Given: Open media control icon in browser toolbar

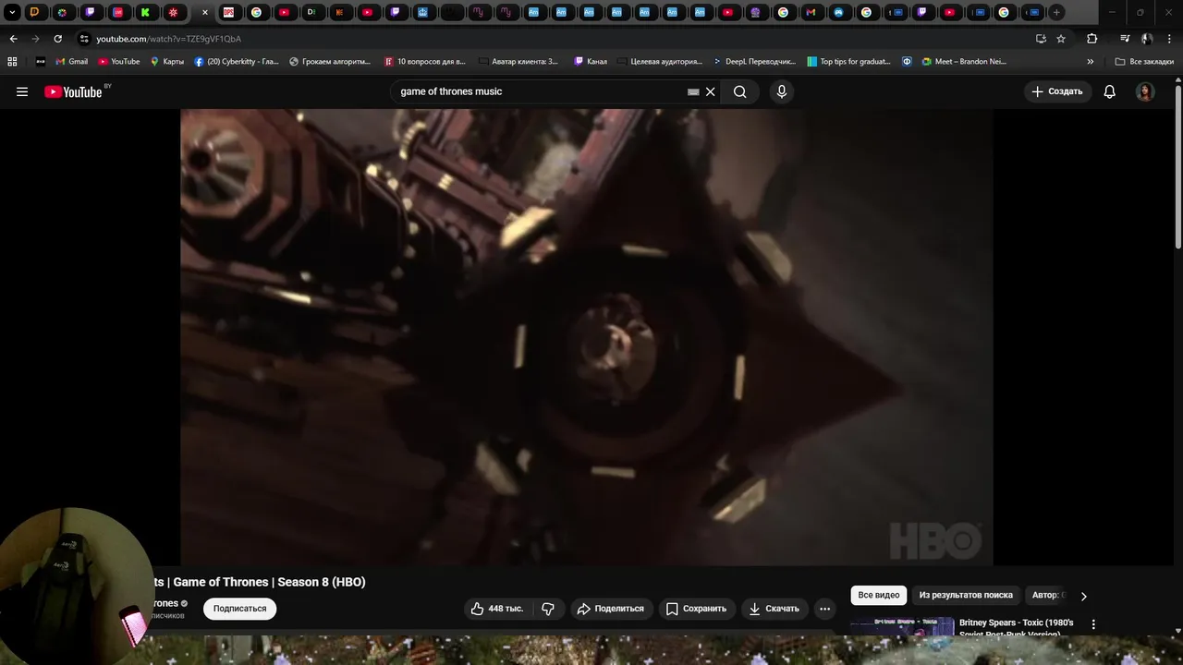Looking at the screenshot, I should coord(1124,39).
